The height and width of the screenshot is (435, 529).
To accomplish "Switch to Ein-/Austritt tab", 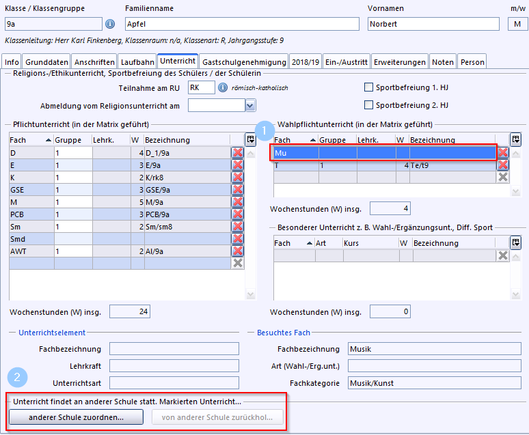I will [346, 61].
